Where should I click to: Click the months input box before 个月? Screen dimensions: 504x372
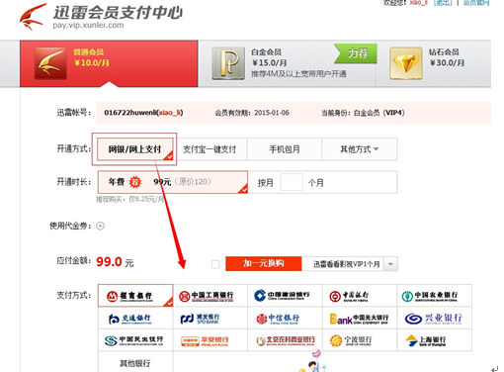click(292, 182)
